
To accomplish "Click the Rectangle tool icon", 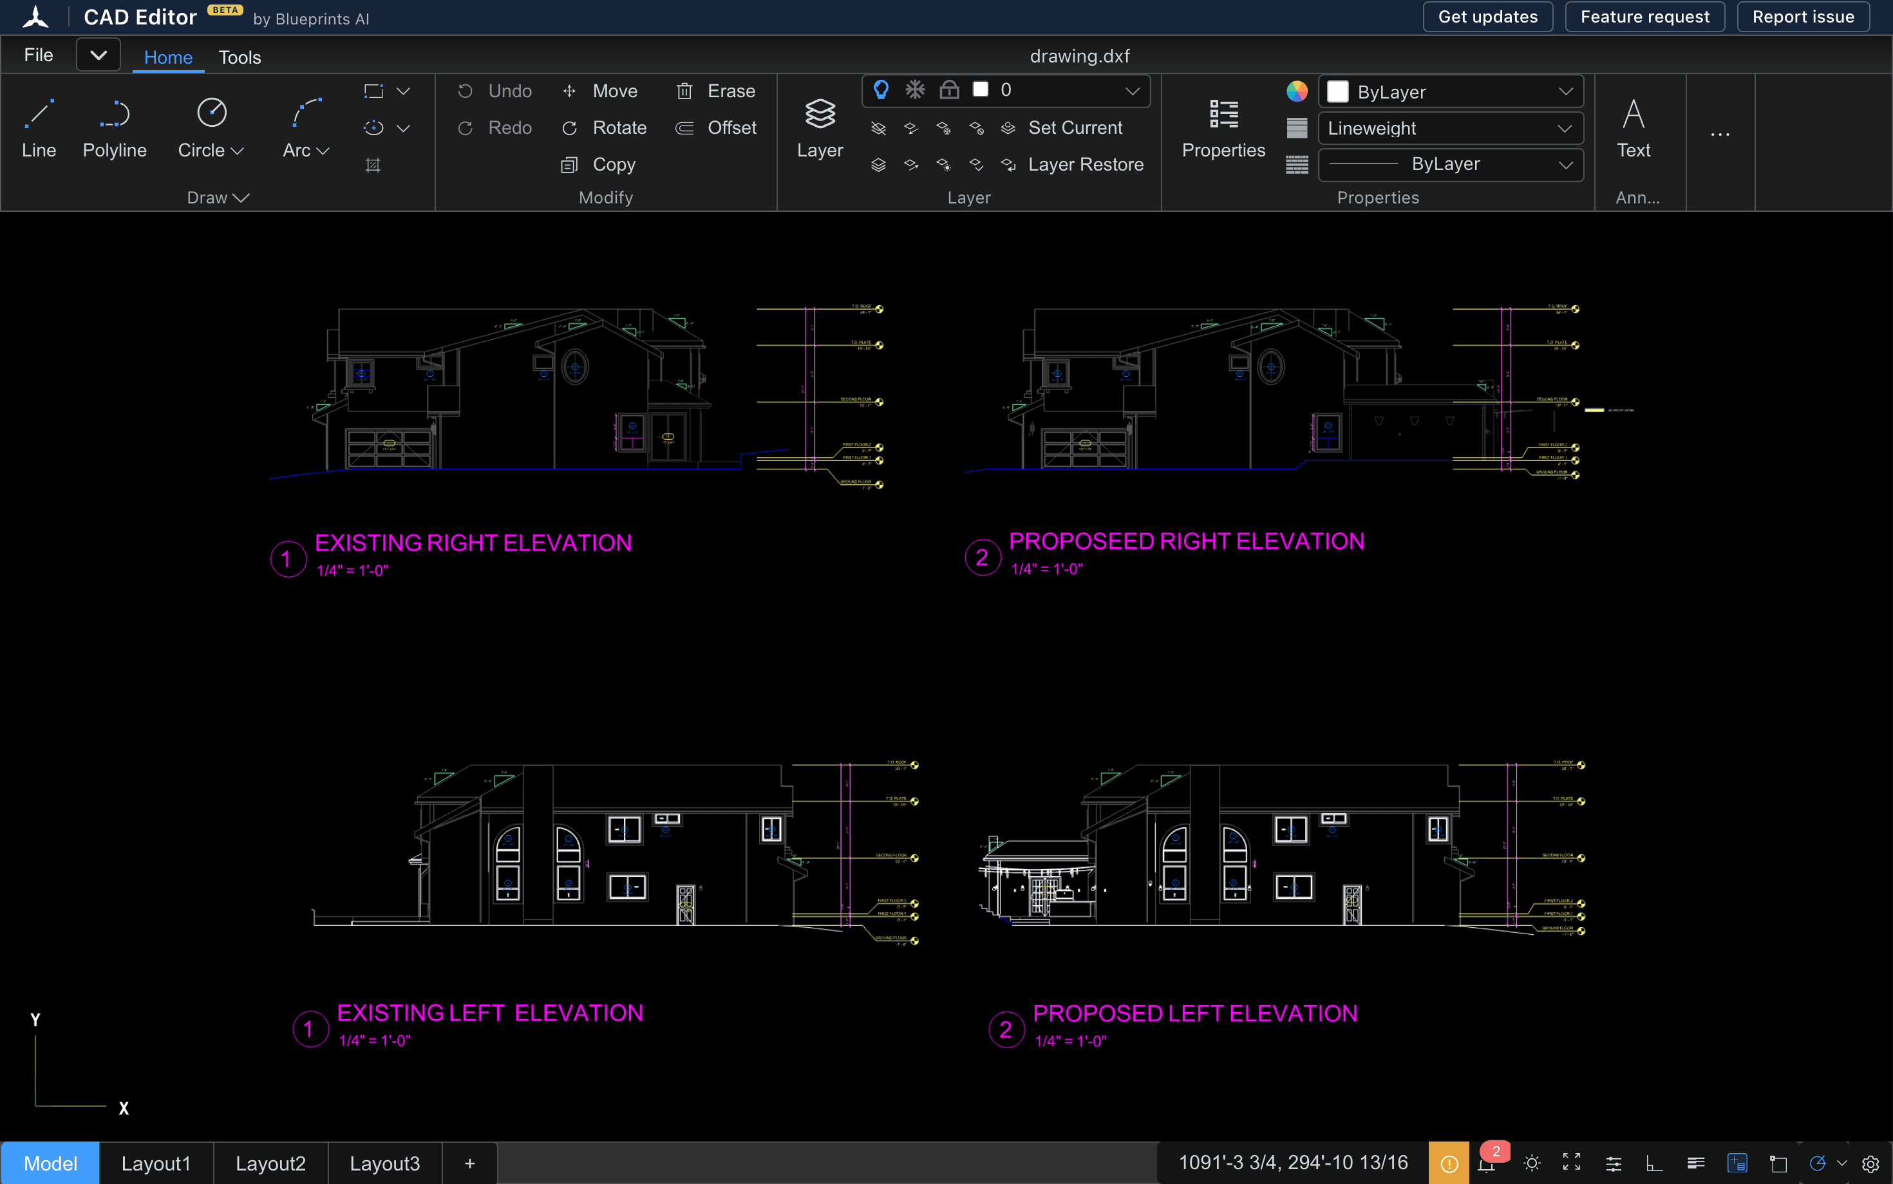I will pos(373,91).
